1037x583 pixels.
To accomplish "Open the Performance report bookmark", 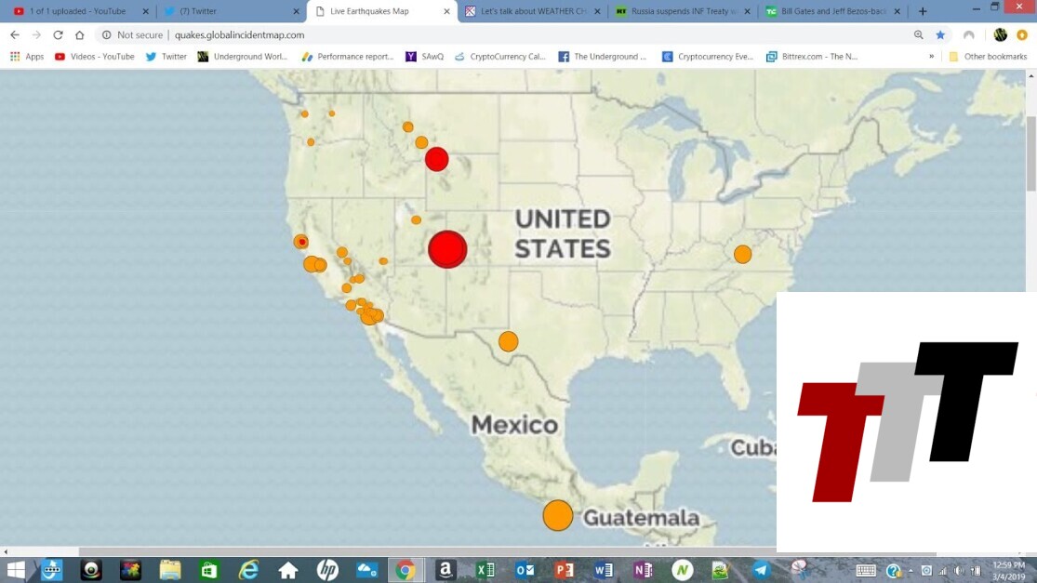I will coord(347,57).
